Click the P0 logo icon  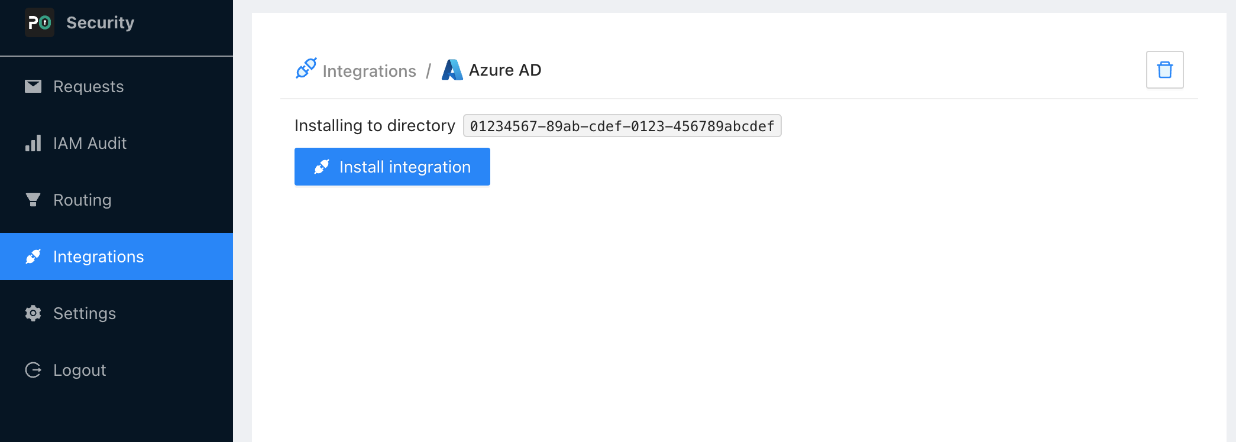click(x=40, y=22)
